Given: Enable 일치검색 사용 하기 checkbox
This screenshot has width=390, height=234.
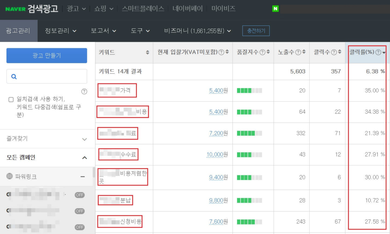Looking at the screenshot, I should pos(11,100).
